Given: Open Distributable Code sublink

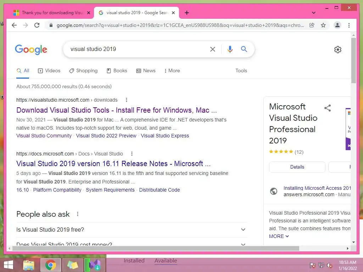Looking at the screenshot, I should [x=160, y=190].
